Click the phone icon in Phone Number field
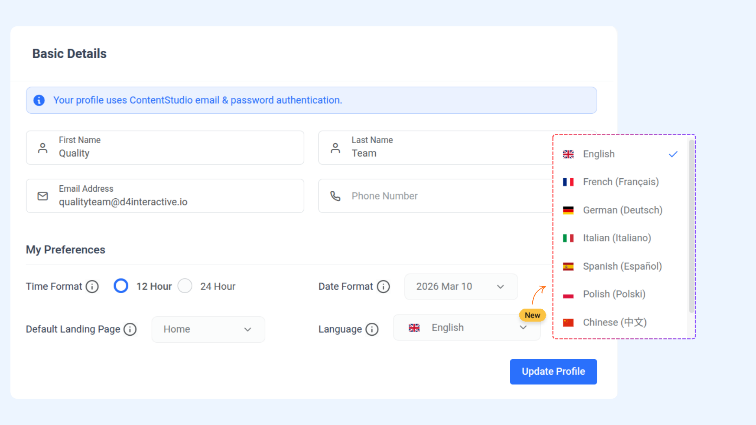The width and height of the screenshot is (756, 425). [335, 196]
